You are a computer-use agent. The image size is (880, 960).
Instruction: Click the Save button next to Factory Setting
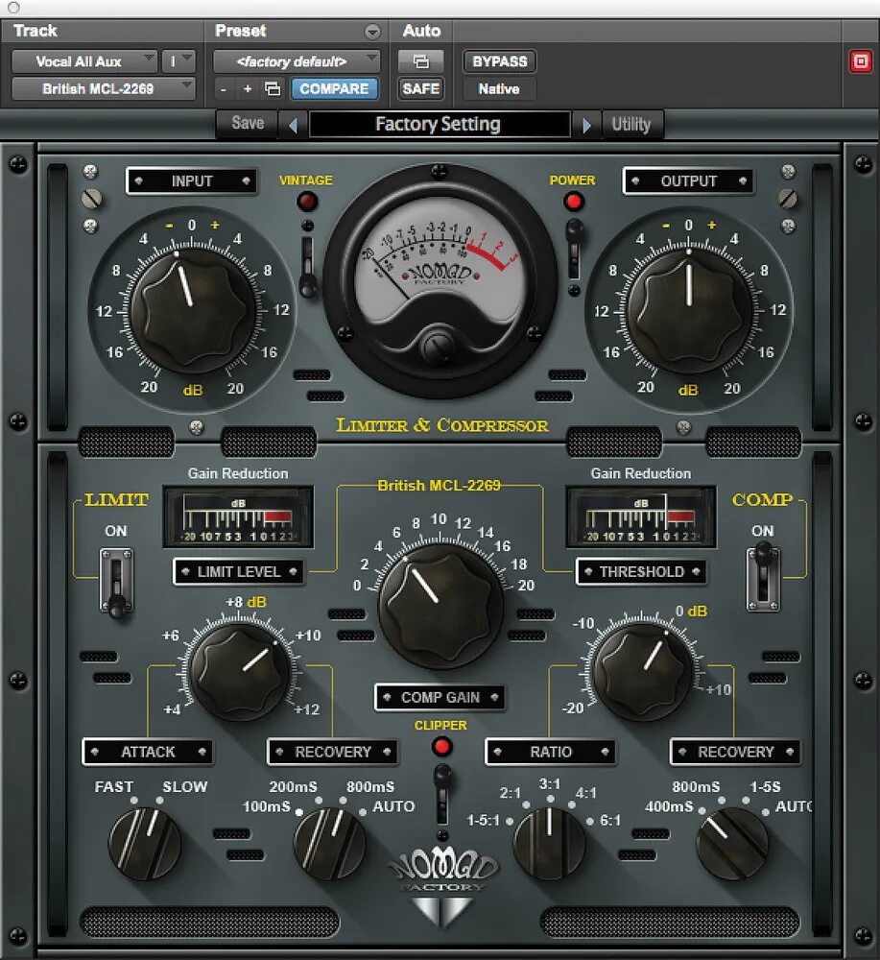pos(247,123)
